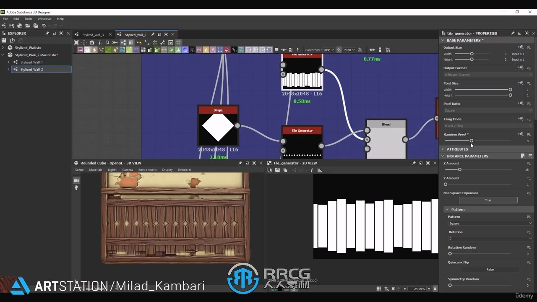
Task: Toggle the grid-snap icon in graph toolbar
Action: point(178,42)
